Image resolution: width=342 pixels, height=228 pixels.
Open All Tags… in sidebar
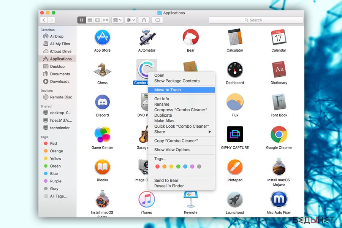click(57, 196)
